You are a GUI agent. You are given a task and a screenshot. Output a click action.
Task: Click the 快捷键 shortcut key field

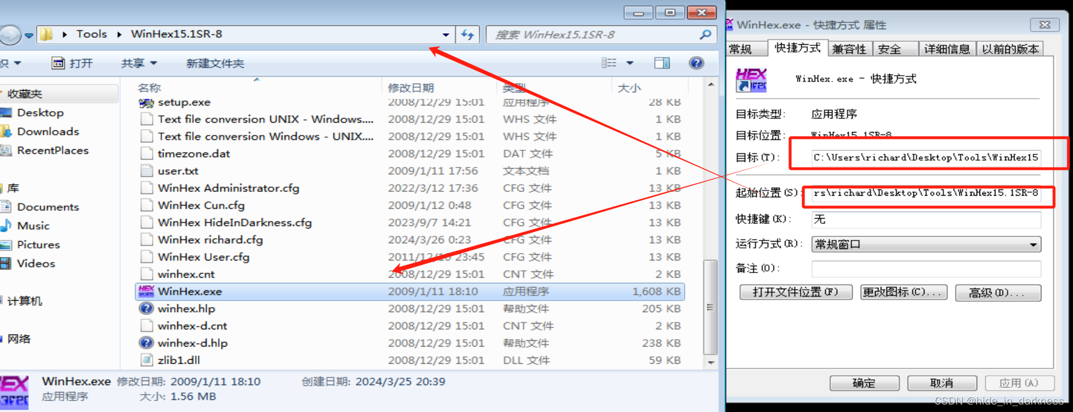pos(926,219)
